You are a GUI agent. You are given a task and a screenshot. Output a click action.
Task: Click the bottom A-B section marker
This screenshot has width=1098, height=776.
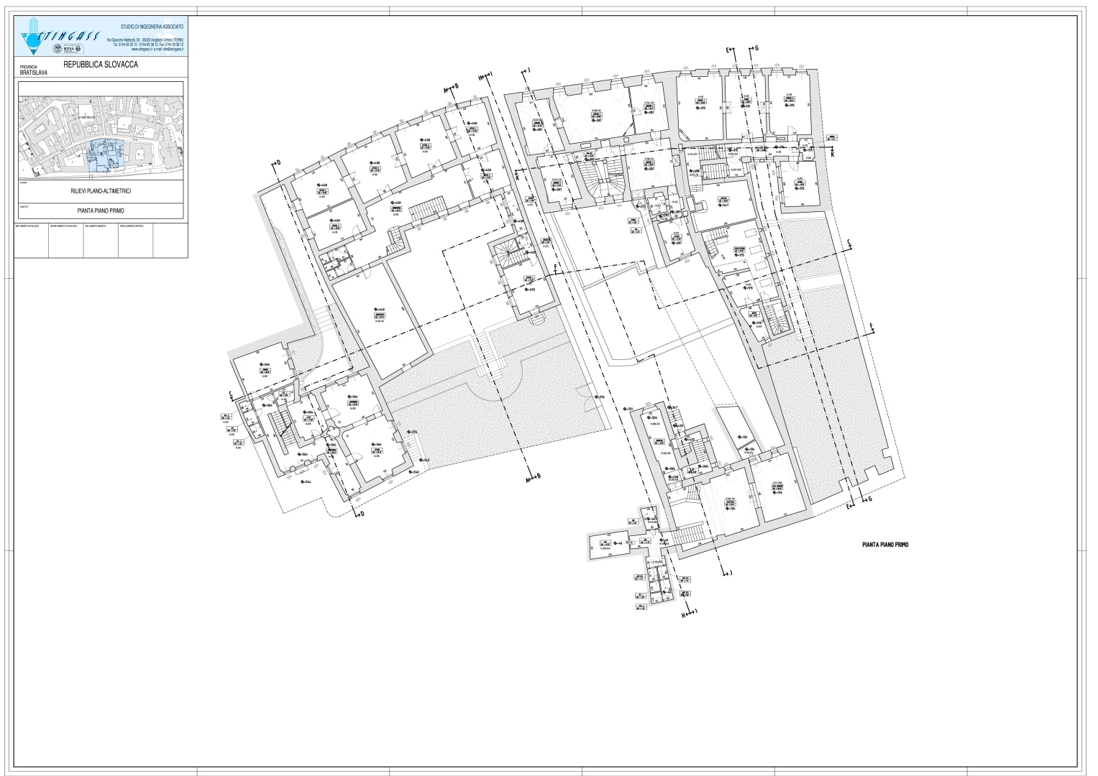tap(533, 479)
